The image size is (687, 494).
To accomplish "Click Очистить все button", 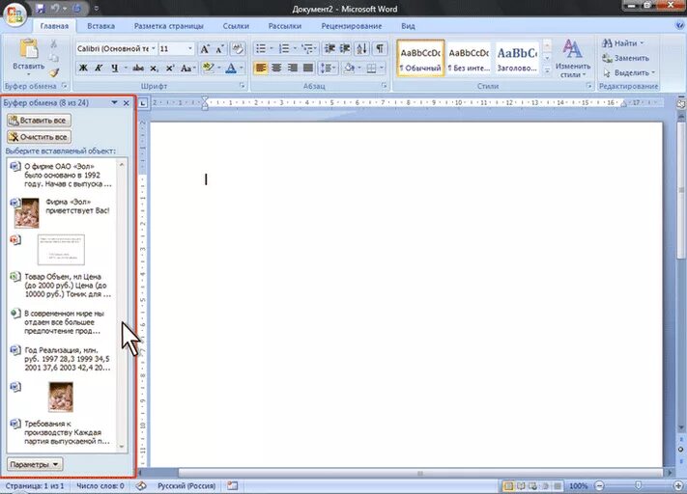I will 39,137.
